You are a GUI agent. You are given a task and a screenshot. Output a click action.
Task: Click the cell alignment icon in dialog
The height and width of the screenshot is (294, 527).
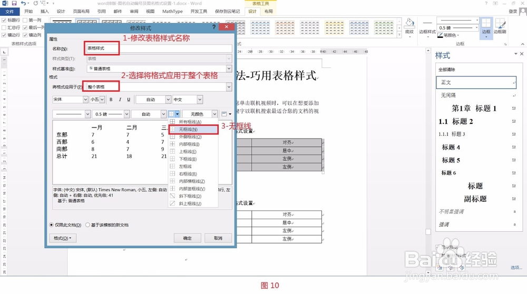(224, 114)
